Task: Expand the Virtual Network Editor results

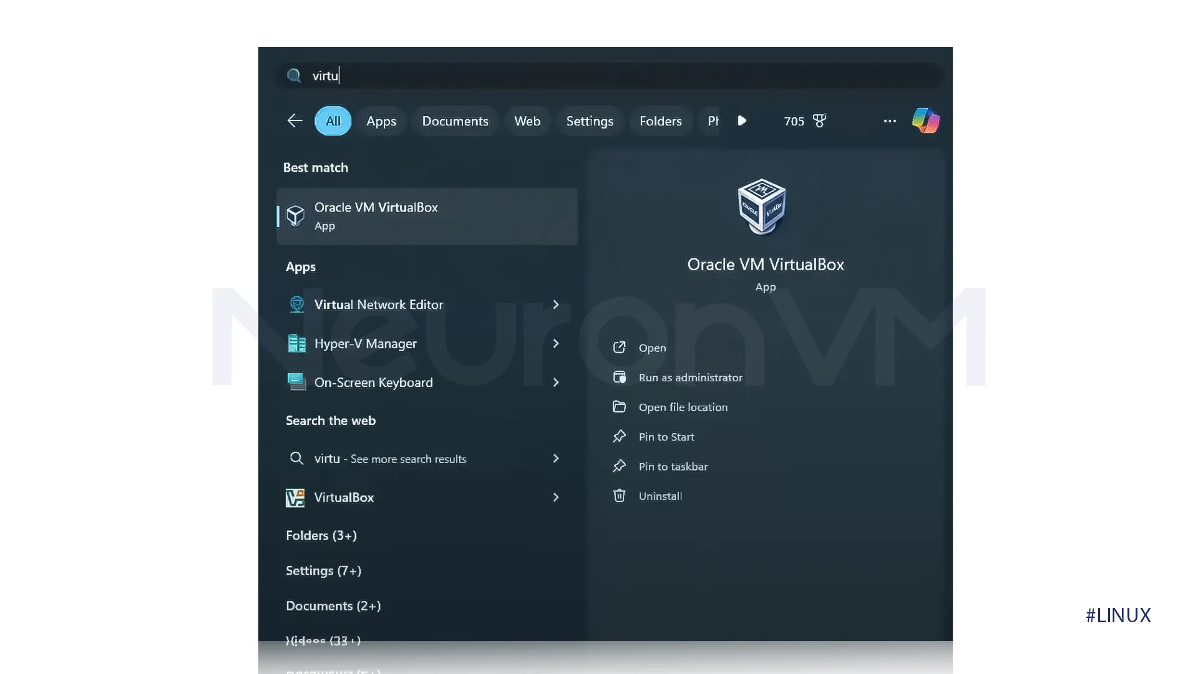Action: pos(557,305)
